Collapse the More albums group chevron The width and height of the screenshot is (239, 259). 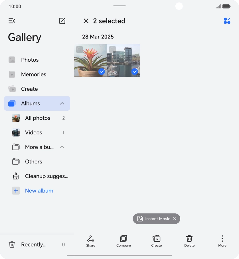coord(62,147)
